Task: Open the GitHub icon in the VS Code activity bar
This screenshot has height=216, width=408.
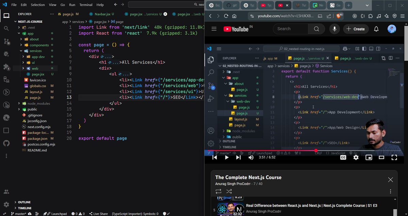Action: coord(6,143)
